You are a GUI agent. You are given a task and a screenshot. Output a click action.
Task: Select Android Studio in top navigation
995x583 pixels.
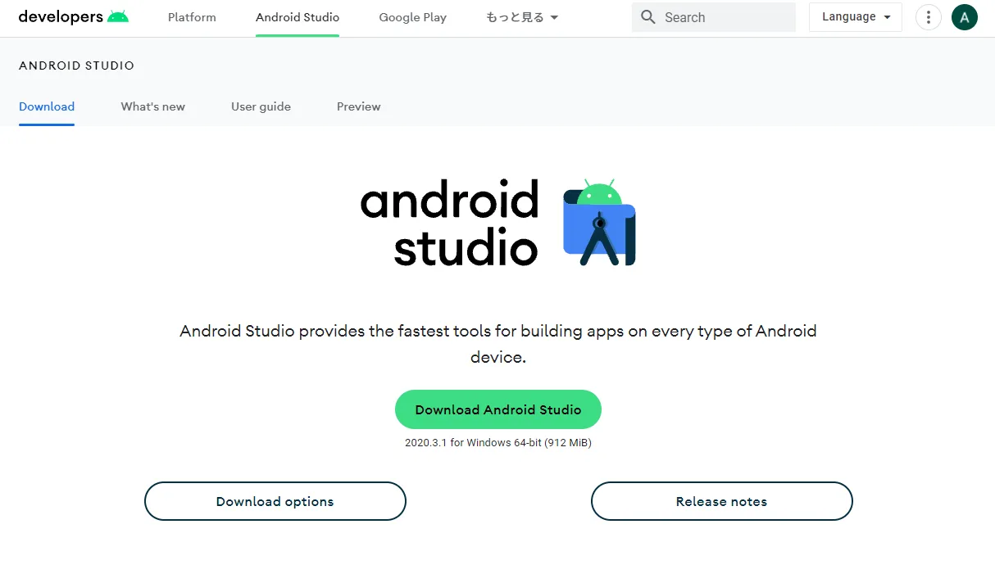(298, 17)
